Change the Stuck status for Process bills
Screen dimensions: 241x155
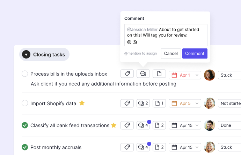tap(229, 75)
